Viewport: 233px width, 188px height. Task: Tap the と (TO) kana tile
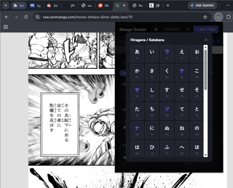point(197,111)
